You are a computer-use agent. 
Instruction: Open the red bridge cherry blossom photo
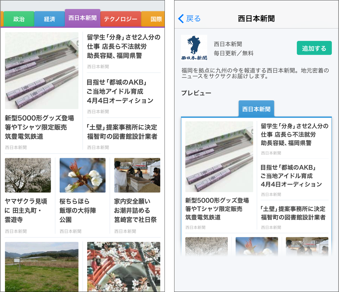[124, 267]
